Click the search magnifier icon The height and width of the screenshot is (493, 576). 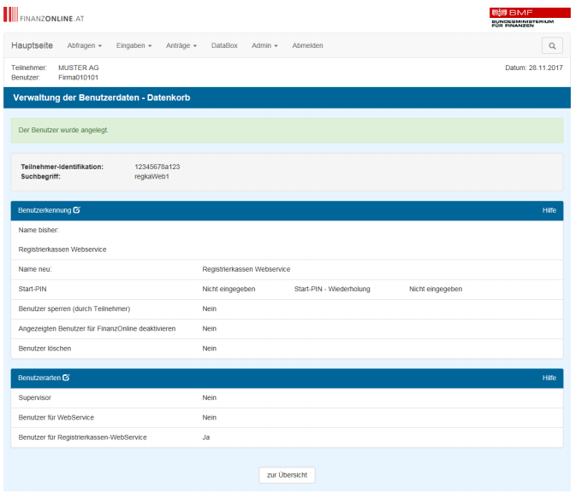tap(552, 46)
